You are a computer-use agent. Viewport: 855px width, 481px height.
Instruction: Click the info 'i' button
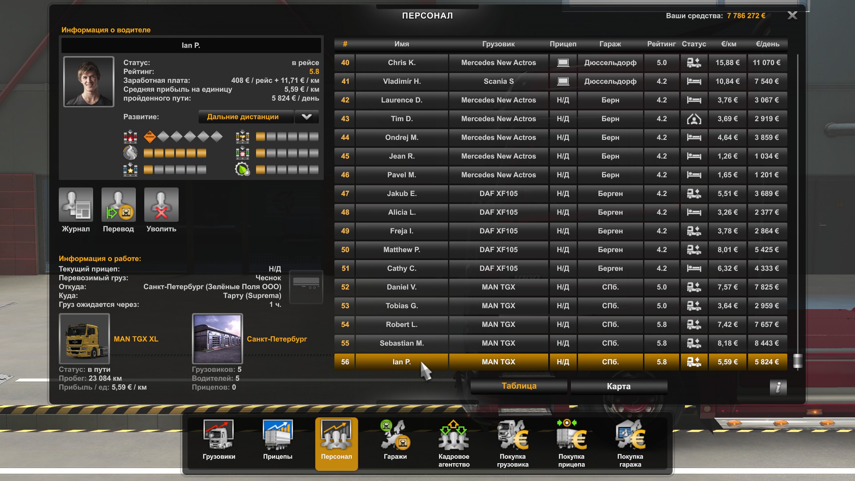pos(778,387)
